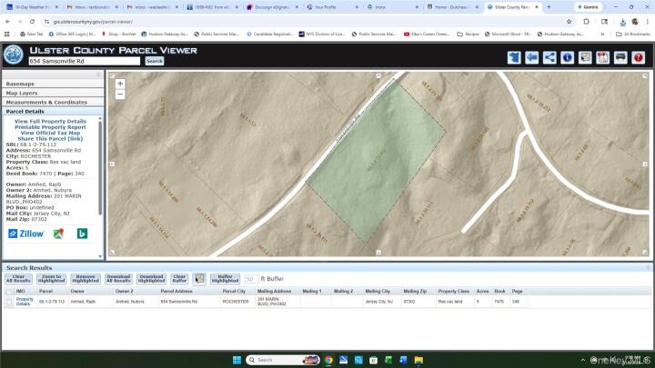Collapse the Parcel Details panel
Image resolution: width=655 pixels, height=368 pixels.
(53, 112)
